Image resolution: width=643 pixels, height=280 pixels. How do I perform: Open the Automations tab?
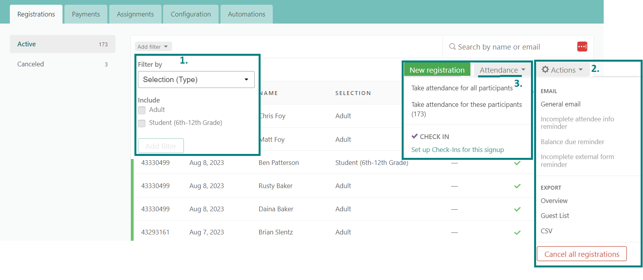click(x=246, y=14)
